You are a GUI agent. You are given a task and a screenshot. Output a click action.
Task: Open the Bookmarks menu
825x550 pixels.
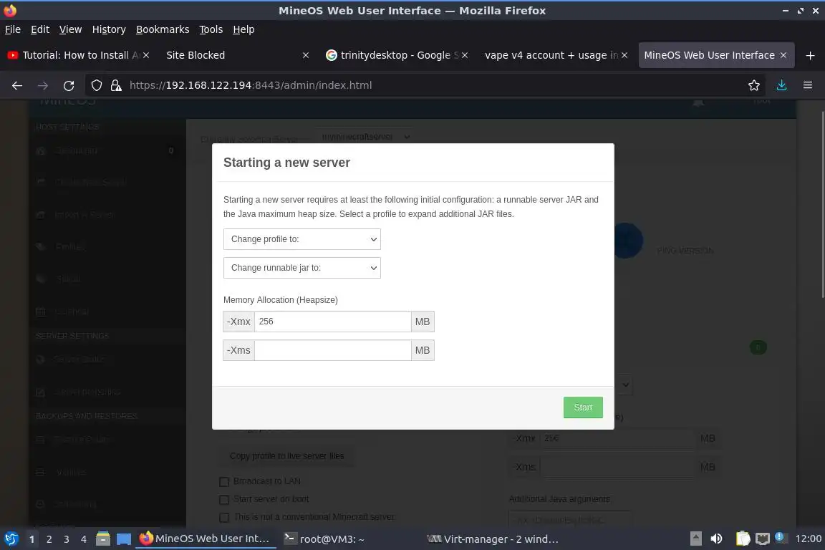tap(163, 29)
